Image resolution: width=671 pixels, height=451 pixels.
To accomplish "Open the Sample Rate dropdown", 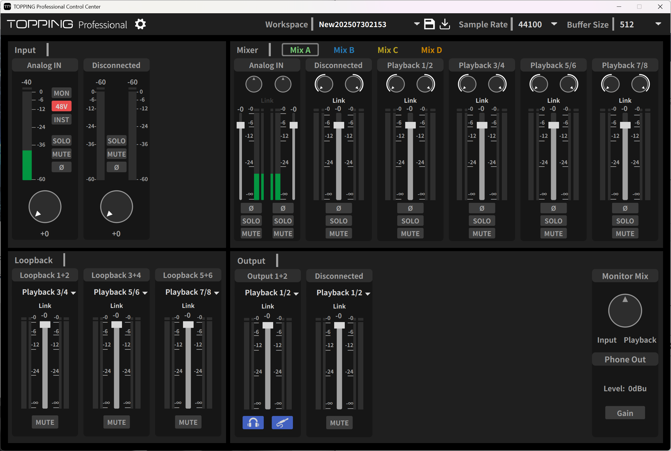I will [554, 24].
